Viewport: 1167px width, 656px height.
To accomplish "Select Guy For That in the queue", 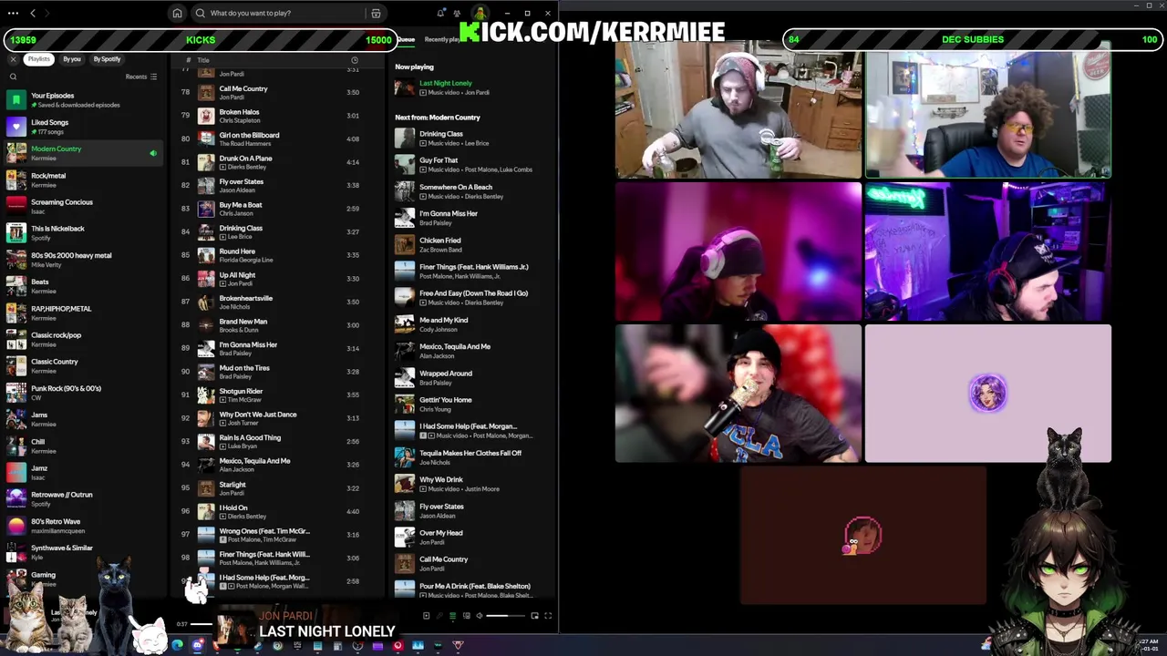I will tap(472, 165).
